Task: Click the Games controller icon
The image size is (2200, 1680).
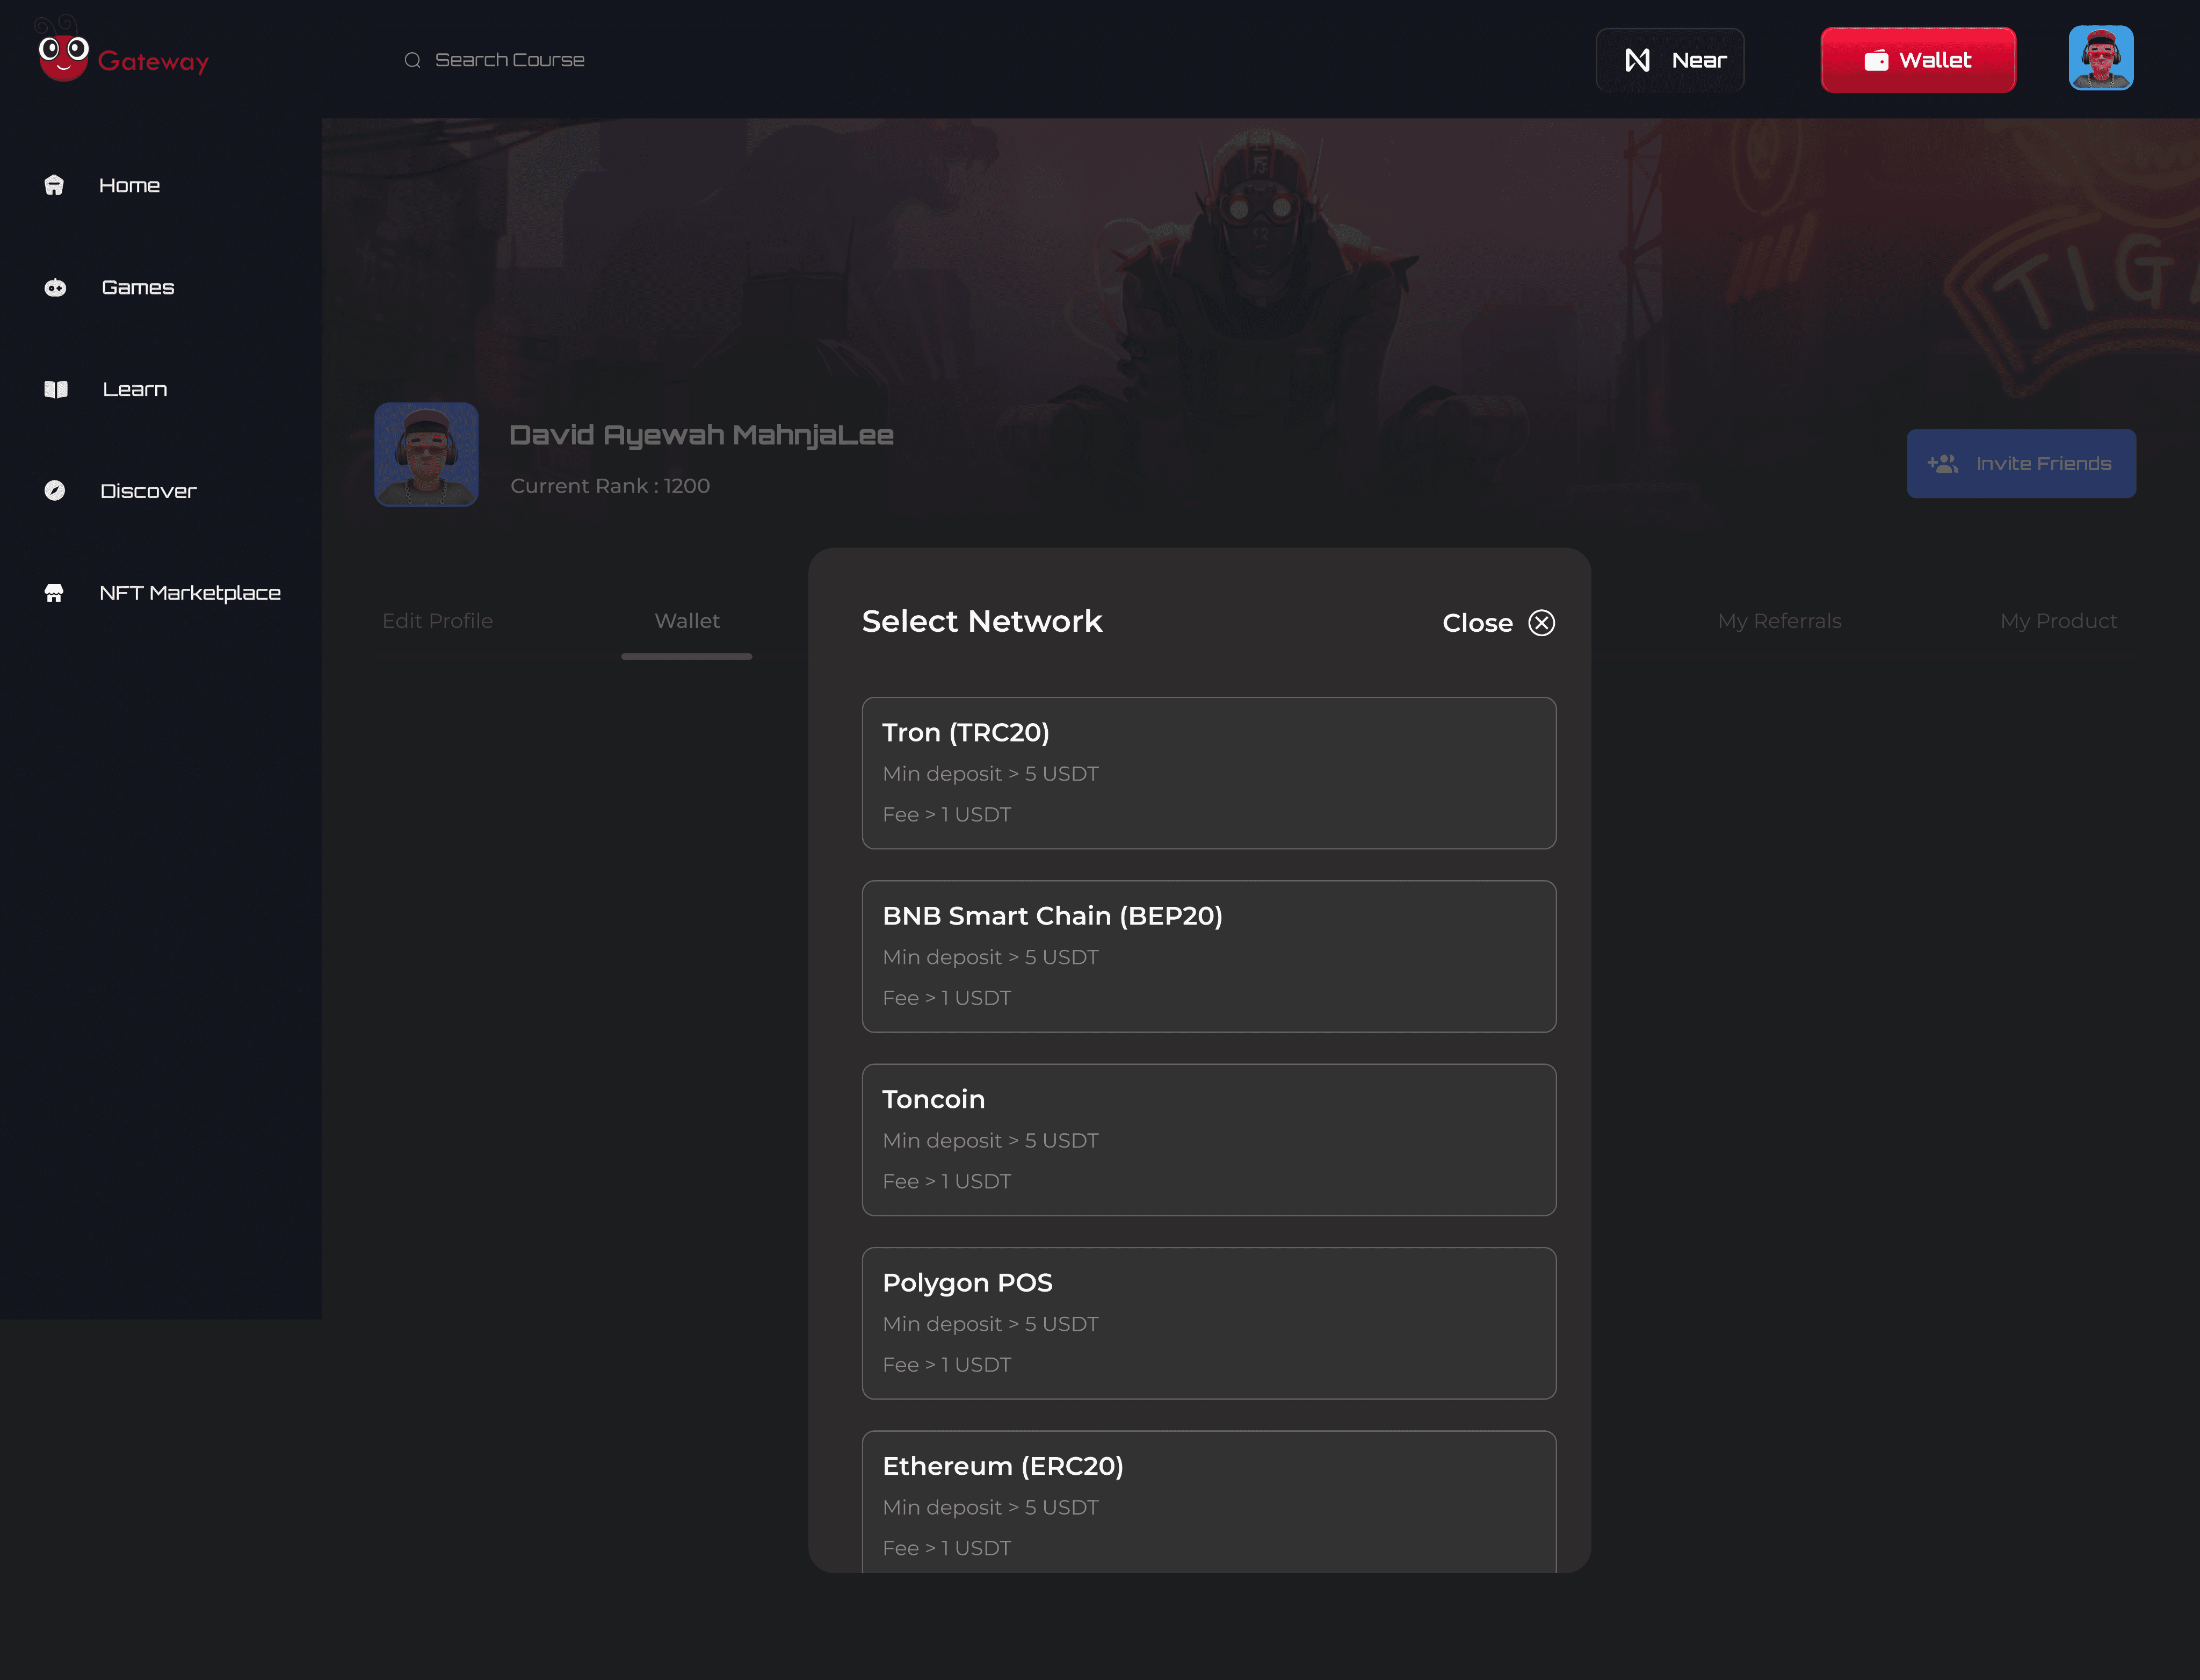Action: point(55,288)
